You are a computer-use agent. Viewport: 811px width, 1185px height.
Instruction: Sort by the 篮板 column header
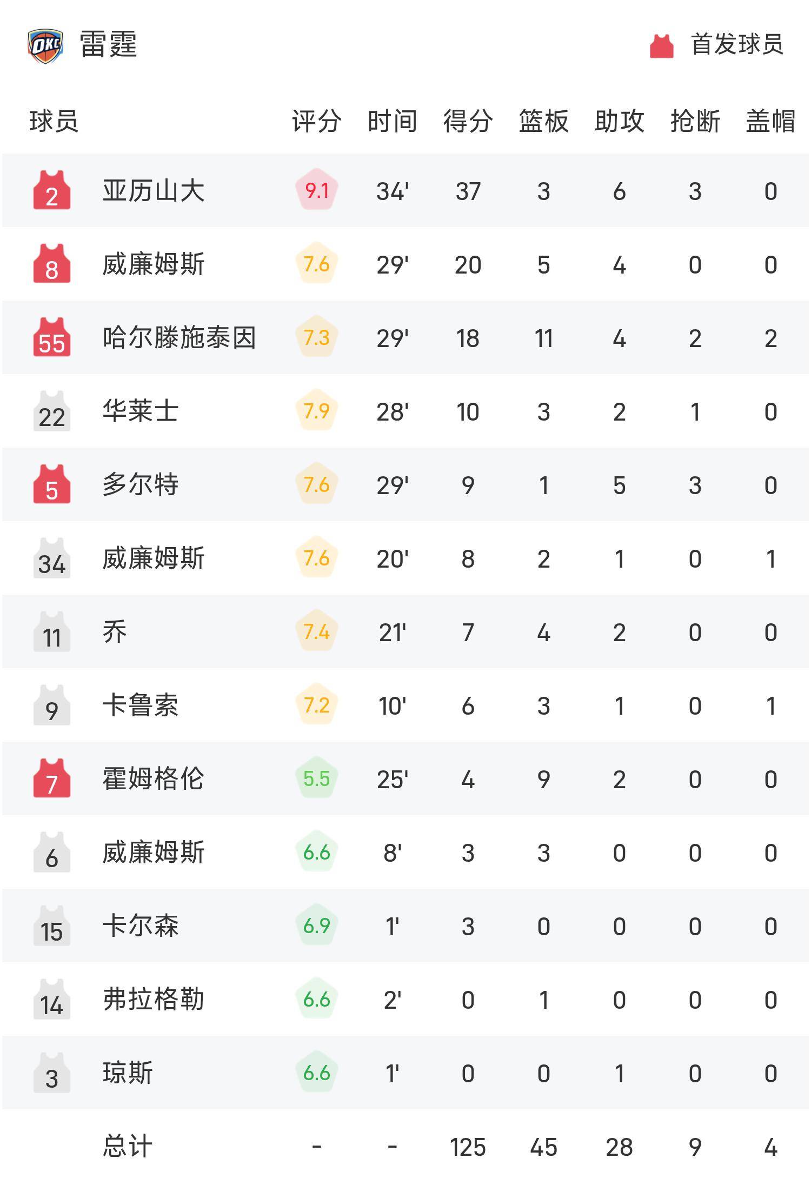pos(543,121)
